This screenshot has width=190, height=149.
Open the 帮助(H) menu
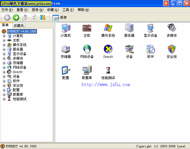(x=83, y=10)
